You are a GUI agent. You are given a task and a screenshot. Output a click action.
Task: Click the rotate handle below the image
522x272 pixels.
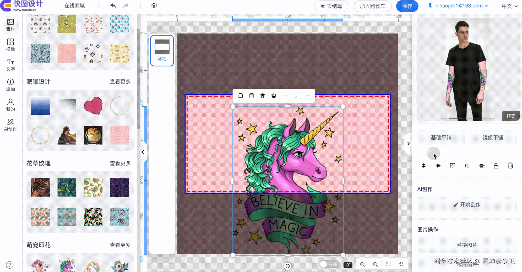click(287, 266)
